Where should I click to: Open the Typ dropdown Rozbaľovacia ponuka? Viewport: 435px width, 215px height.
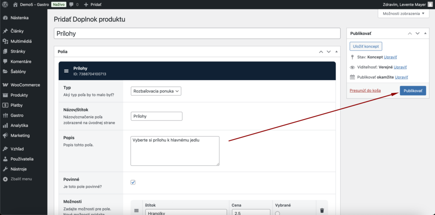pos(156,91)
